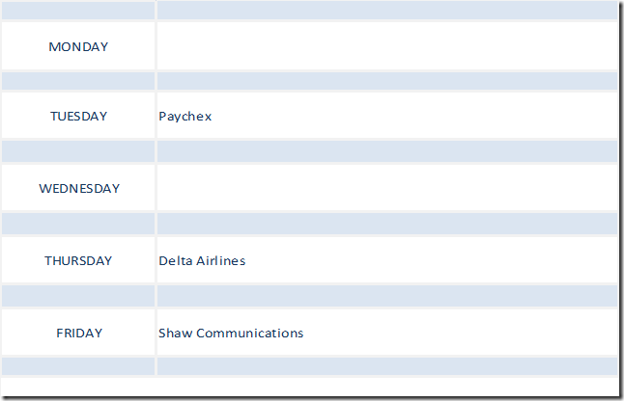Click the Paychex company name
The height and width of the screenshot is (401, 624).
coord(185,117)
